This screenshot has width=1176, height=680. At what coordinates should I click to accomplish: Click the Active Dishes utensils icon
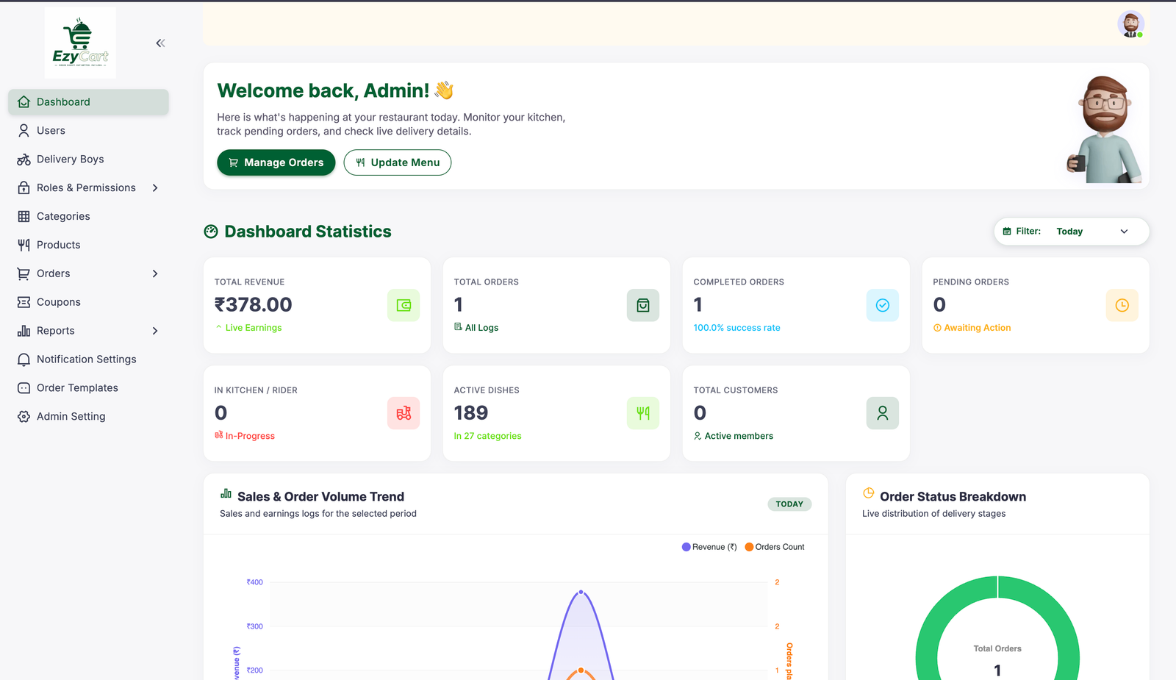point(643,413)
